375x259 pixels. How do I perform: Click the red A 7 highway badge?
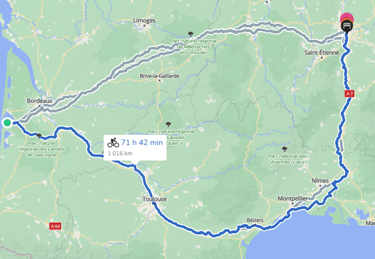[x=349, y=94]
